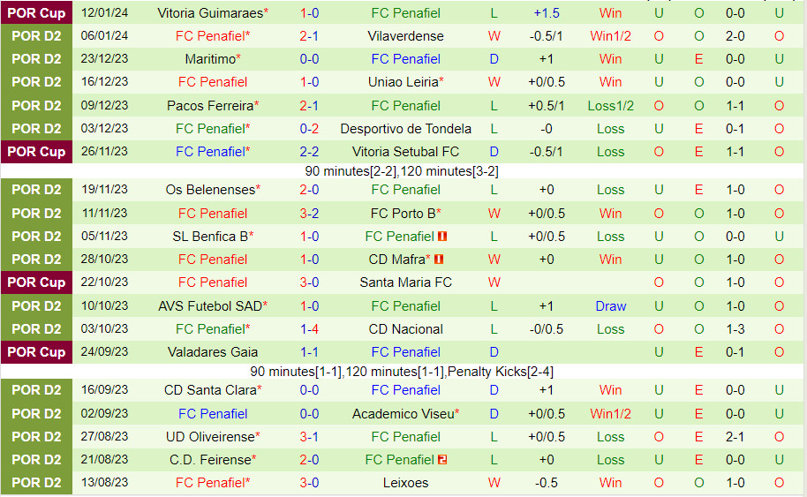Select the Leixoes team link
807x497 pixels.
pos(405,483)
